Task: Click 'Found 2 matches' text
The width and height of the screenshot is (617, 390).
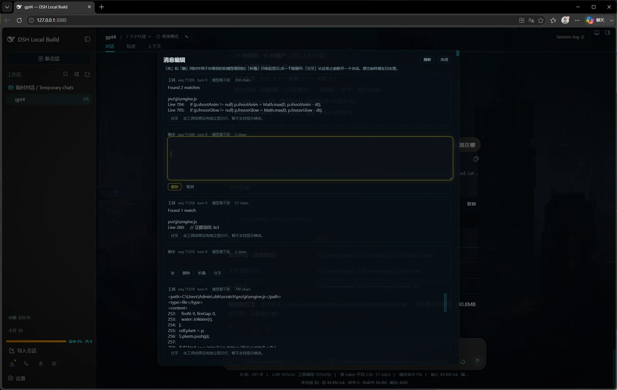Action: click(x=184, y=88)
